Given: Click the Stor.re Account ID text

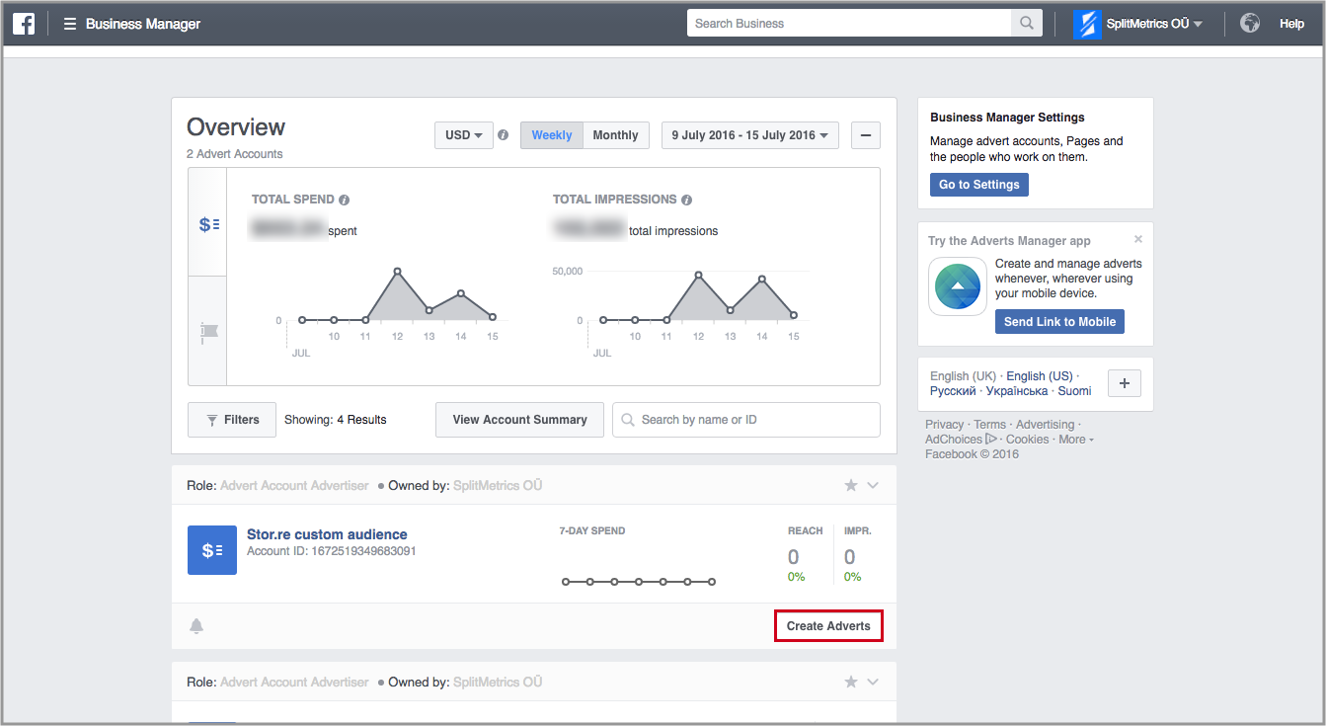Looking at the screenshot, I should pos(331,551).
